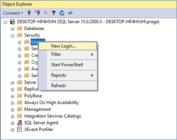
Task: Click the Server Objects folder icon
Action: pos(20,82)
